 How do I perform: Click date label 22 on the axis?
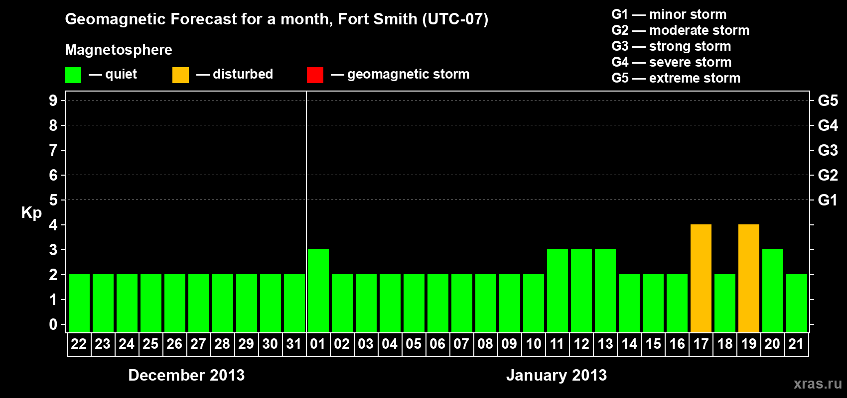[79, 344]
